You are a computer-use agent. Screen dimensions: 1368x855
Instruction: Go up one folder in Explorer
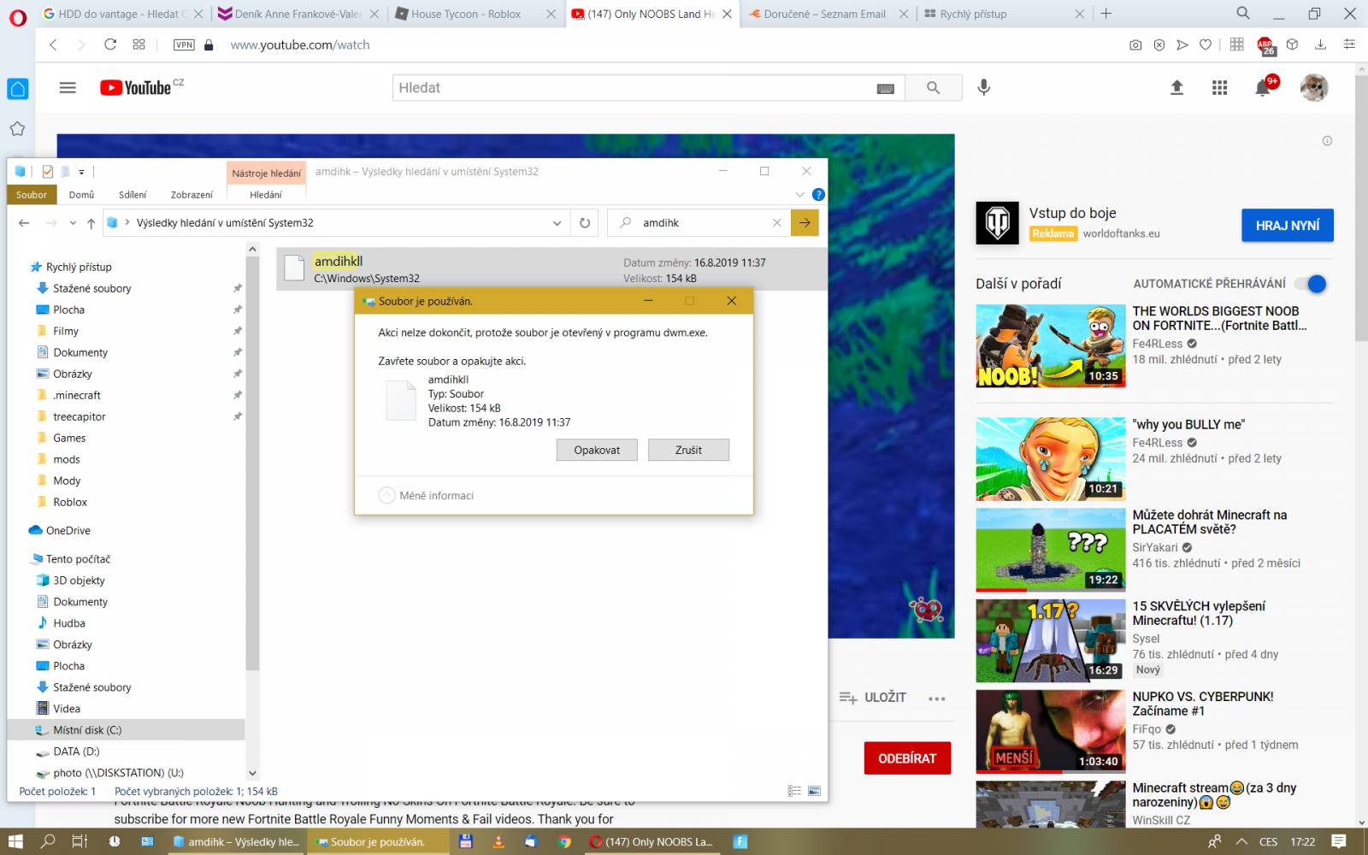(91, 223)
